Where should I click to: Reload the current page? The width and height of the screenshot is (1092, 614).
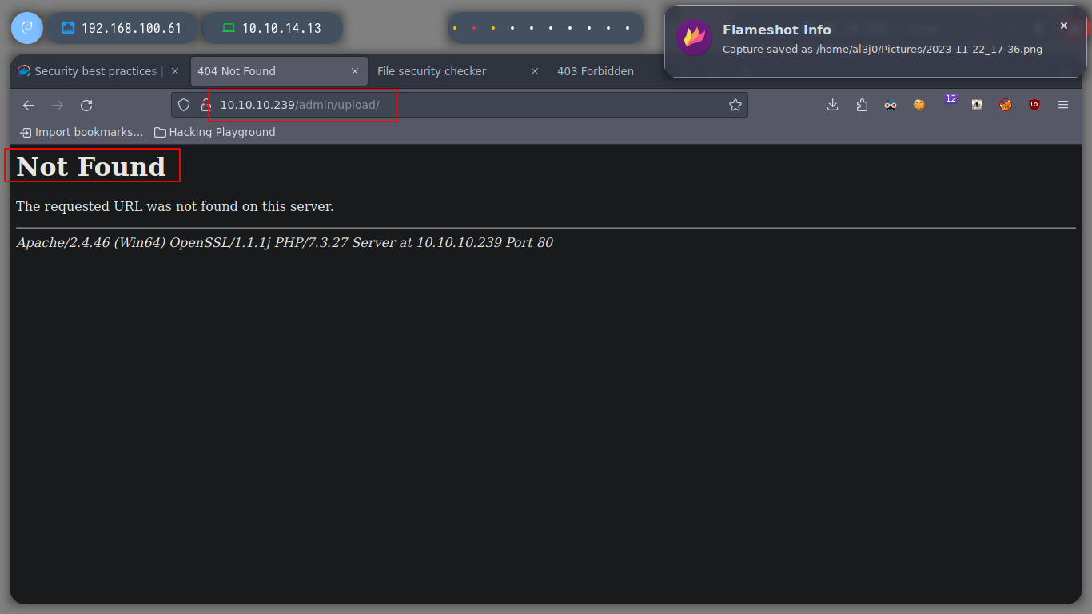coord(86,105)
